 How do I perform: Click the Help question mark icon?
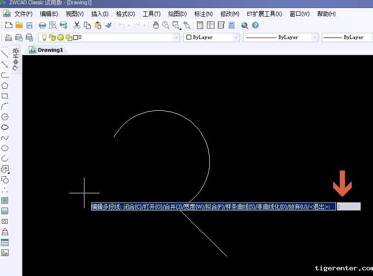(x=255, y=25)
